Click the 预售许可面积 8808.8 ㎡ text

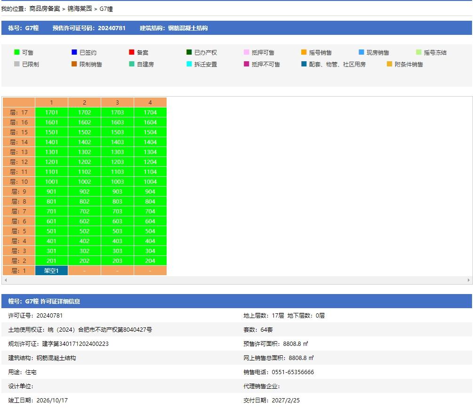click(x=276, y=344)
